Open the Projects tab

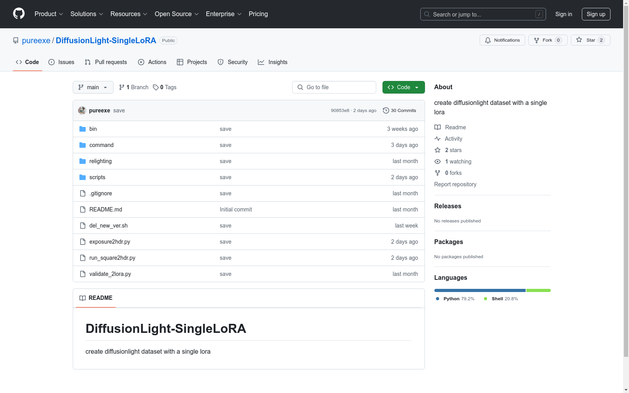[x=192, y=62]
